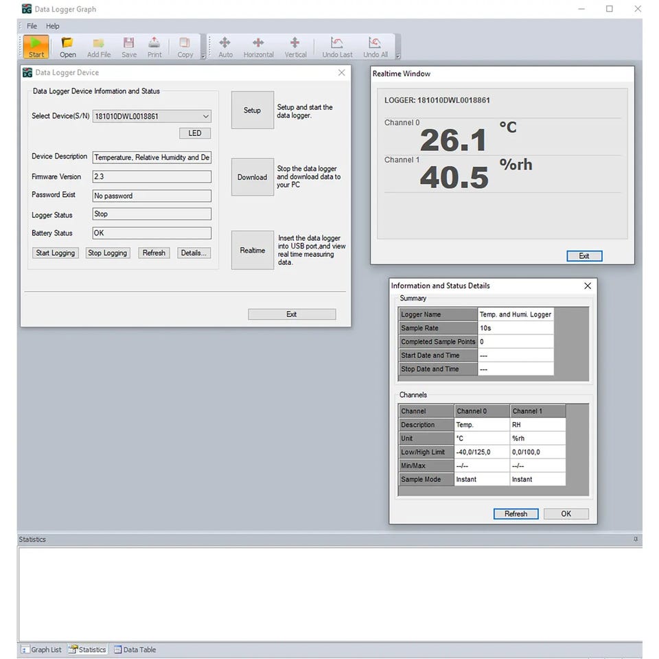Click the Start Logging button

tap(55, 253)
